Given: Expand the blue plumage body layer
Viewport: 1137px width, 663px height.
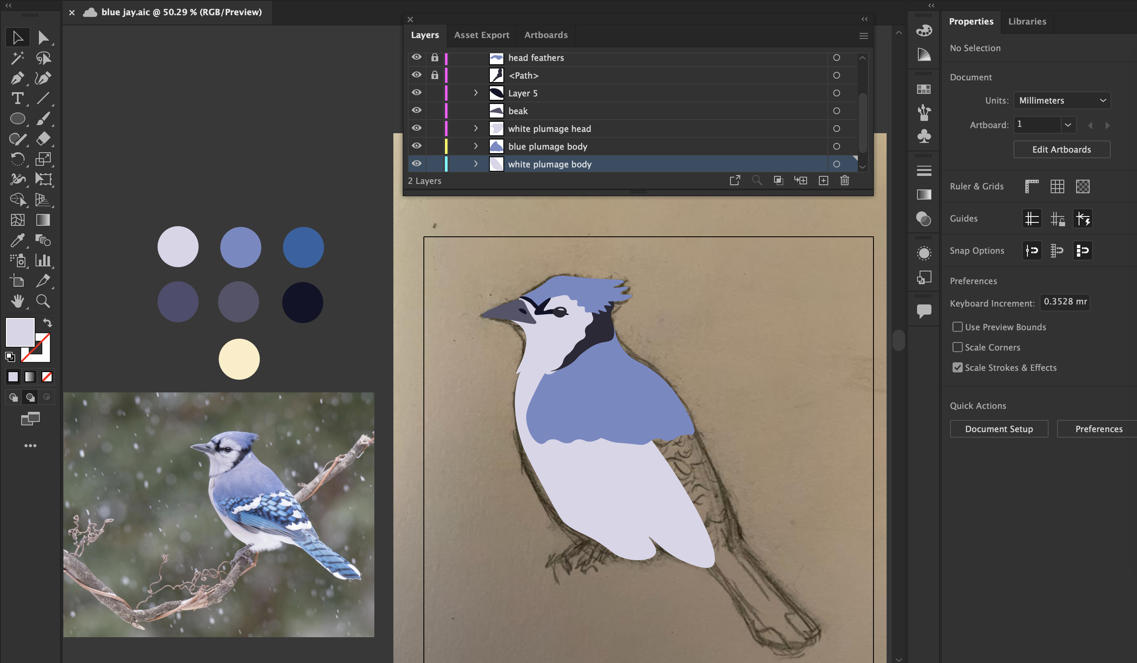Looking at the screenshot, I should (x=475, y=146).
